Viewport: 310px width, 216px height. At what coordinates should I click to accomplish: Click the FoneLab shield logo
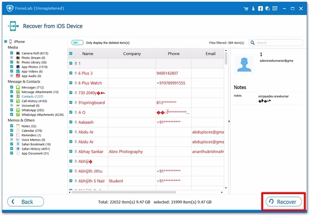(x=10, y=9)
